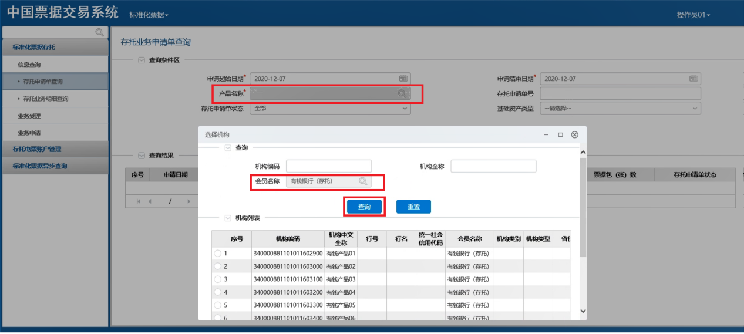744x334 pixels.
Task: Open 业务申请 in the sidebar
Action: [55, 133]
